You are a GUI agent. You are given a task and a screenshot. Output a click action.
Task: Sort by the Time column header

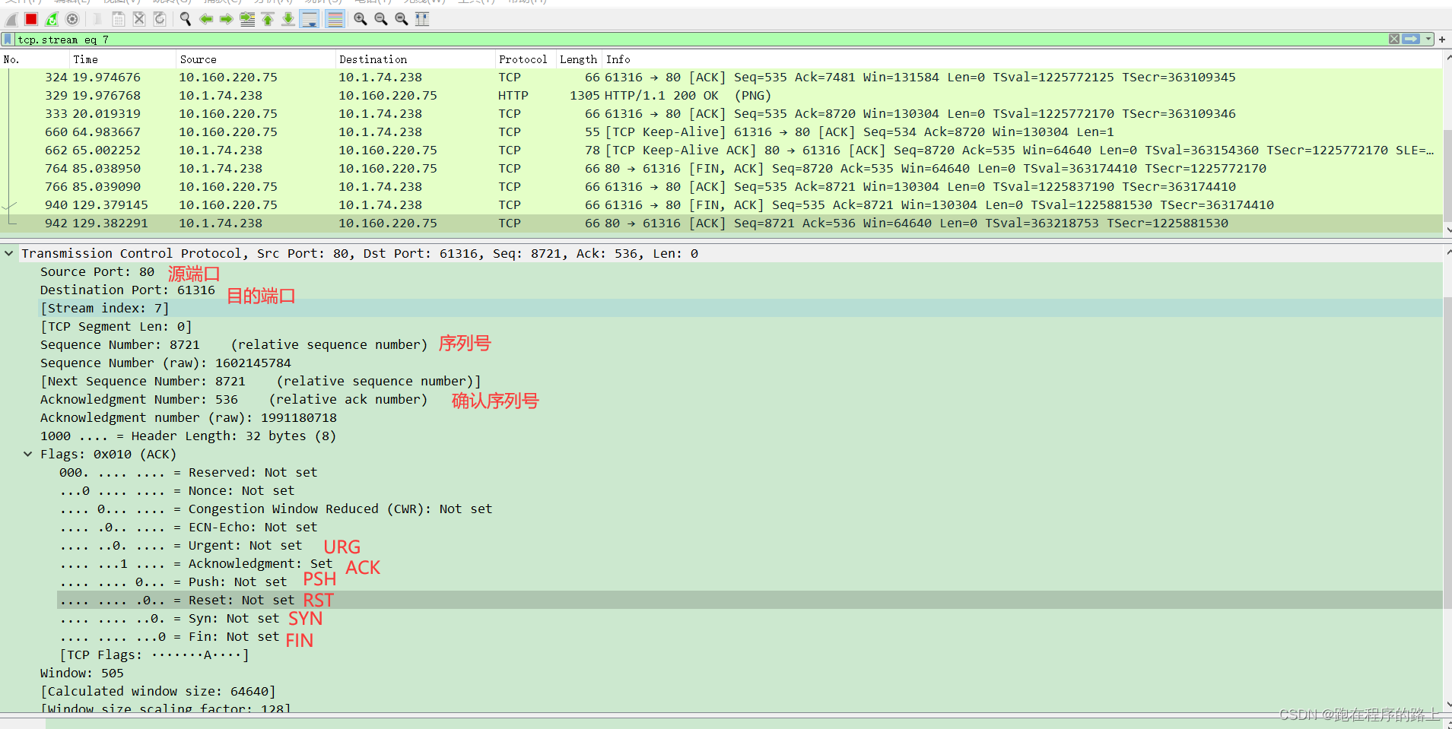point(122,59)
